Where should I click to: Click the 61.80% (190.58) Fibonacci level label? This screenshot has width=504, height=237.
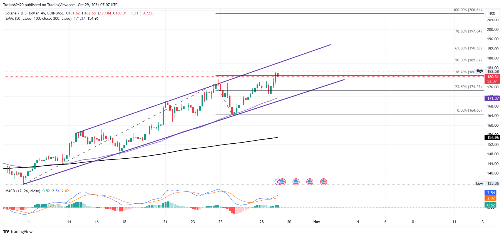tap(468, 48)
